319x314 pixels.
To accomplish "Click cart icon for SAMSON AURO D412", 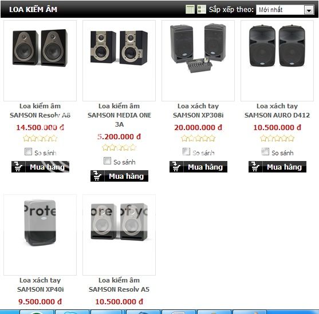I will pyautogui.click(x=255, y=167).
